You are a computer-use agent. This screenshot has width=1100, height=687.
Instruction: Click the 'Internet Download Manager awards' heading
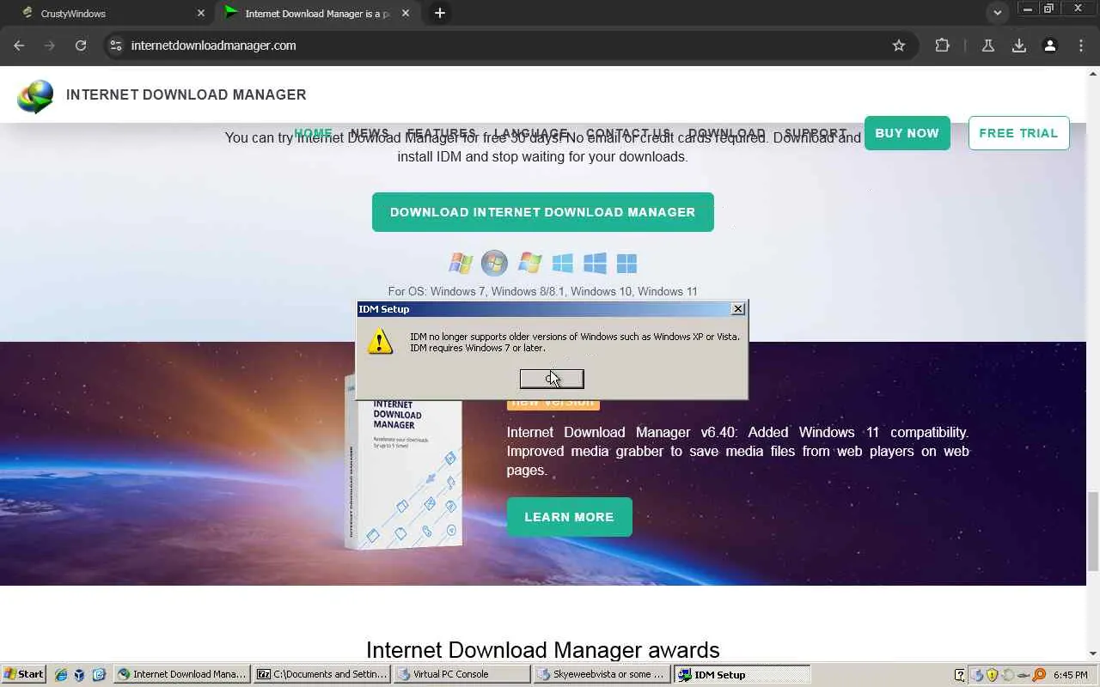click(542, 650)
